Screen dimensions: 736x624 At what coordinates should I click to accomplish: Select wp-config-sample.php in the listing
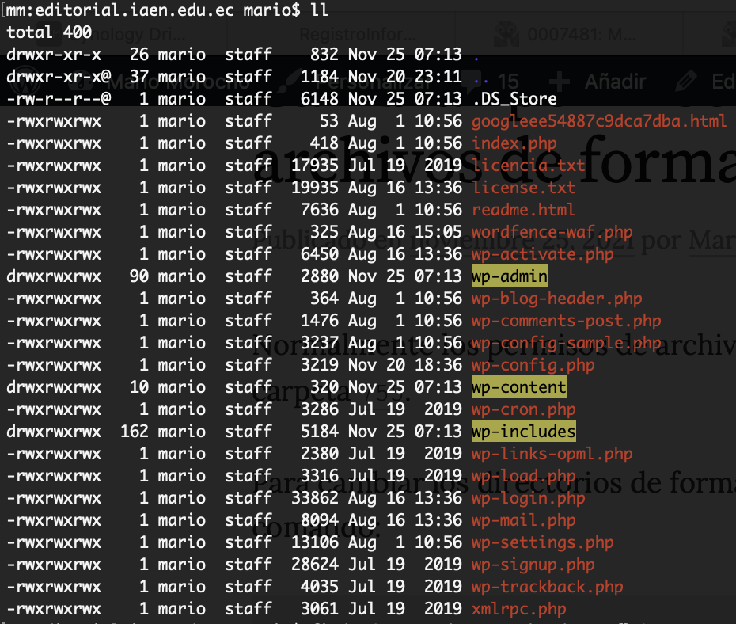566,343
